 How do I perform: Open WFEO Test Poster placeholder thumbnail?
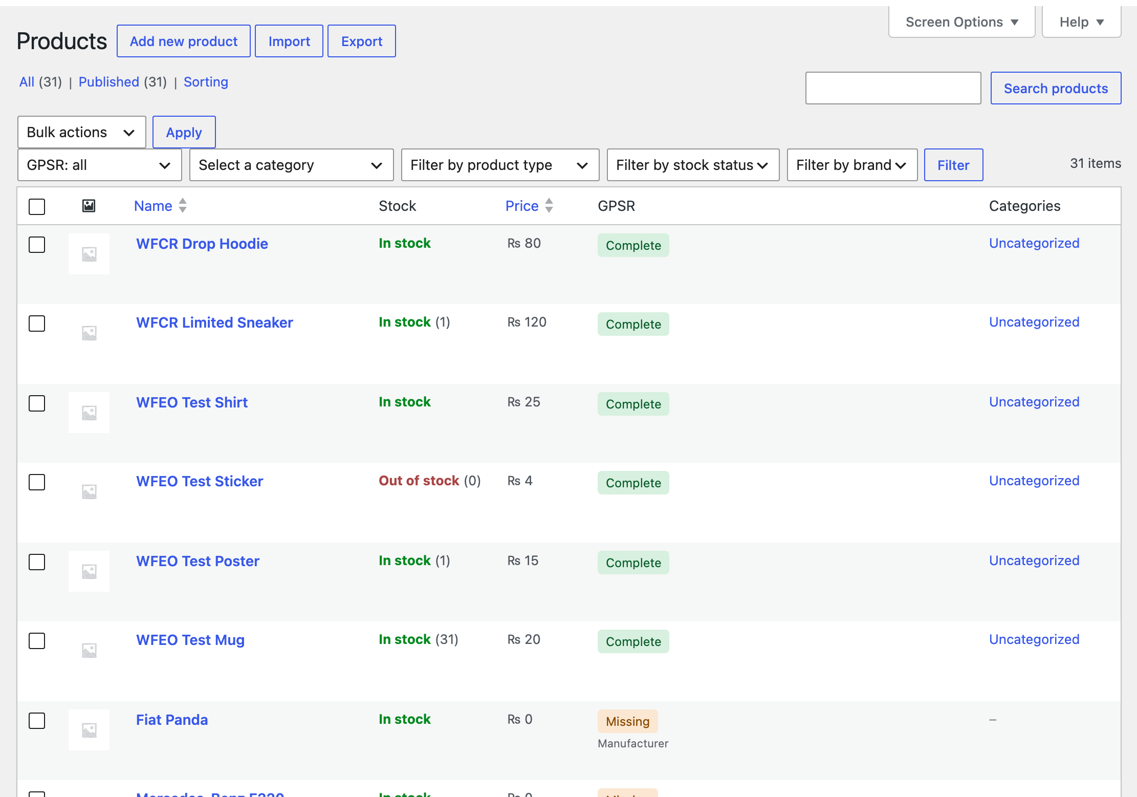(x=89, y=571)
